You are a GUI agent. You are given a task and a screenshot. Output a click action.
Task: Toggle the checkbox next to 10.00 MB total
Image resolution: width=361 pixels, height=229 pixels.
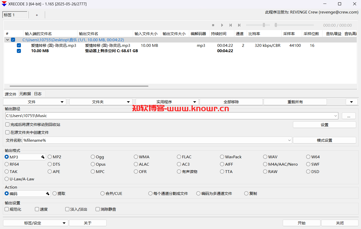click(x=19, y=51)
